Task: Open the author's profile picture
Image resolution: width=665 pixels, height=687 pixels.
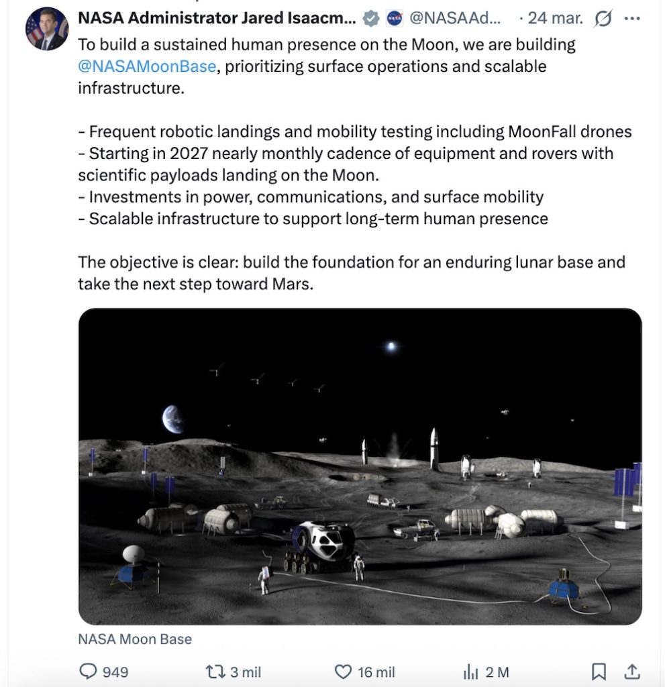Action: (47, 30)
